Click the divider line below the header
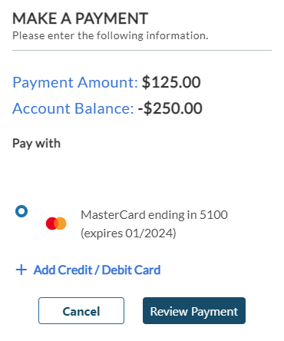284x341 pixels. 142,51
